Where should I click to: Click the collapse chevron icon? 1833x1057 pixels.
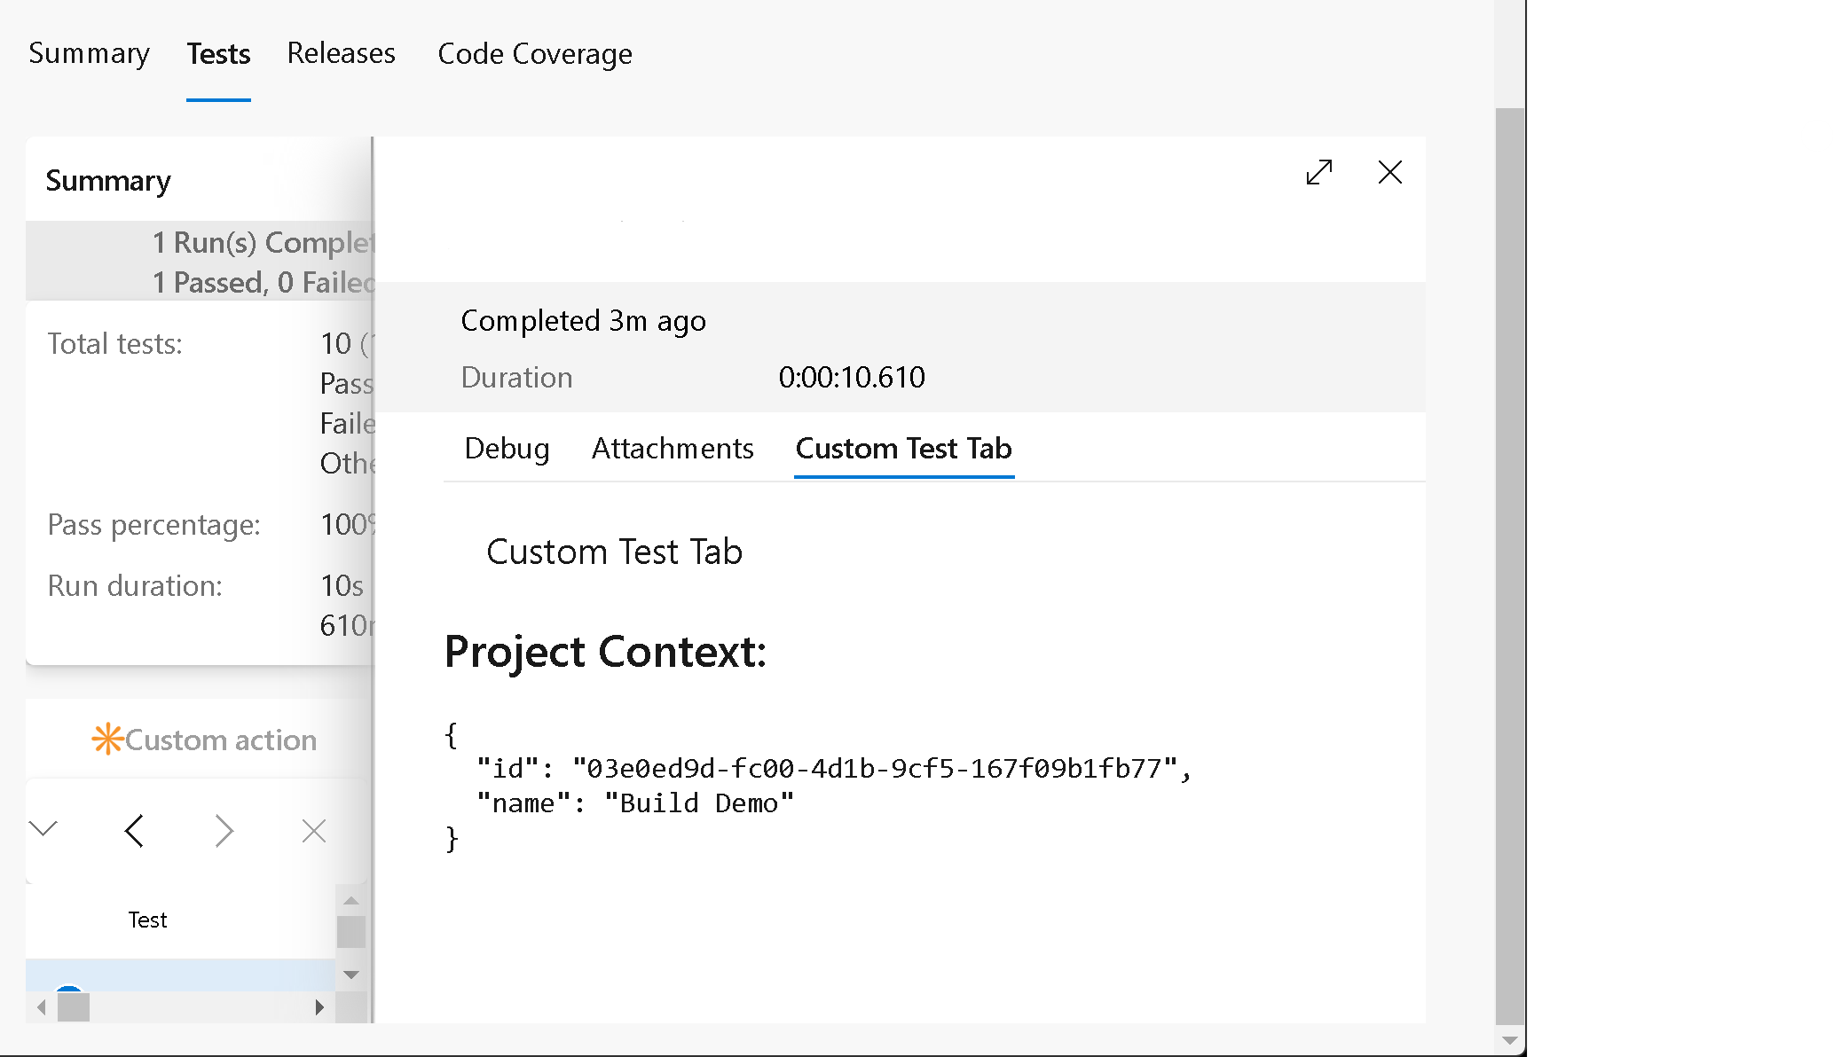click(x=43, y=828)
